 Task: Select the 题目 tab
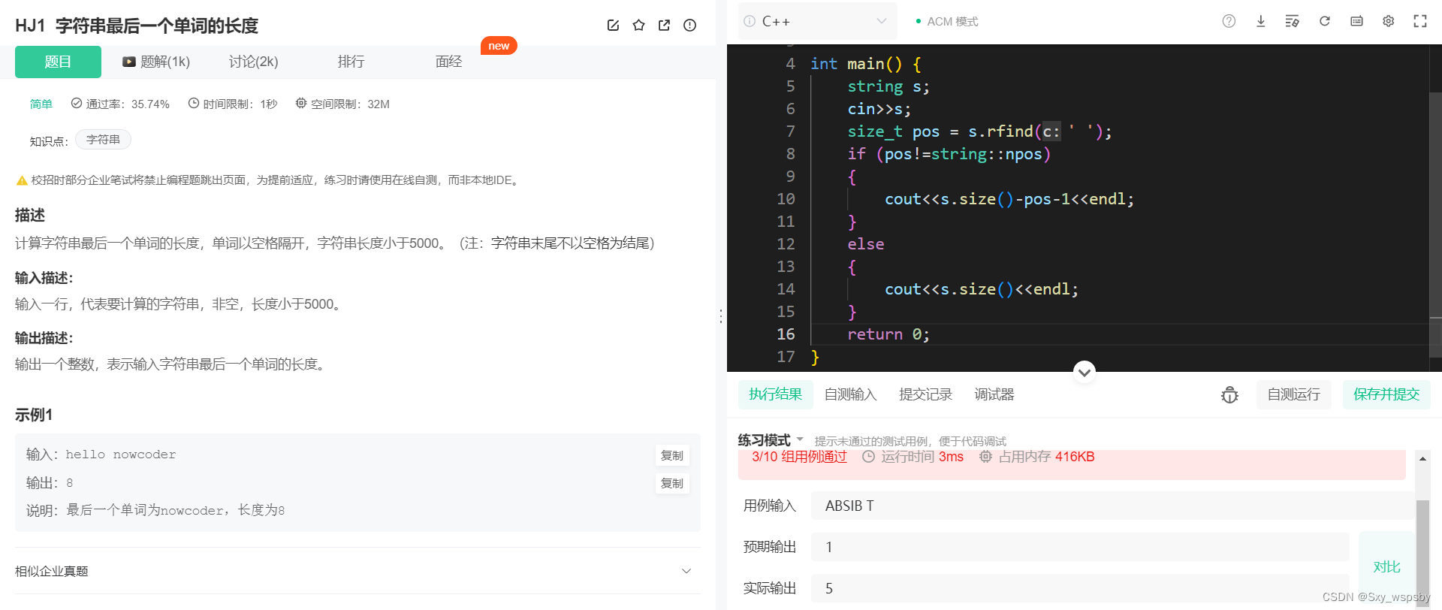pos(58,62)
